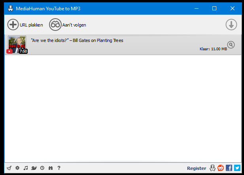
Task: Clear the list with the broom icon
Action: click(9, 168)
